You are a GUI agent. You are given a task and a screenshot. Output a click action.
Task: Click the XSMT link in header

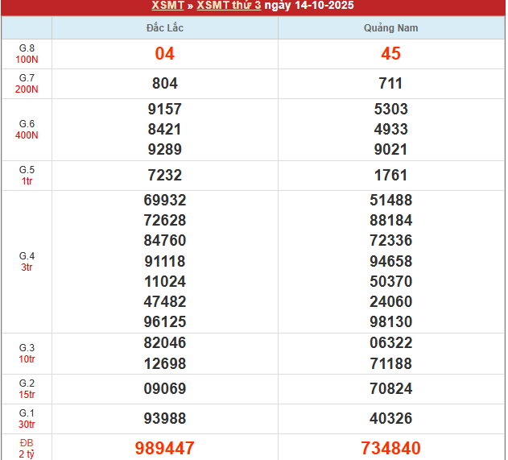166,6
